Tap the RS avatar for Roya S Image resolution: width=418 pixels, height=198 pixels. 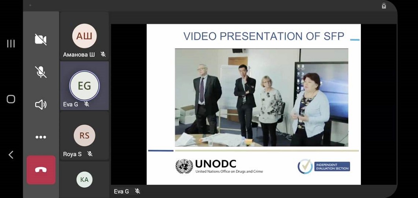[84, 136]
